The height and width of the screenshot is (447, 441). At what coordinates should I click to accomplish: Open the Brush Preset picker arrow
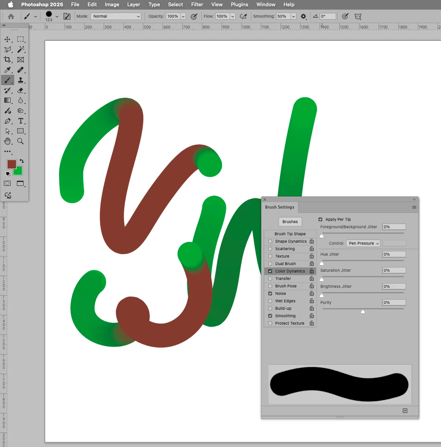[x=57, y=16]
